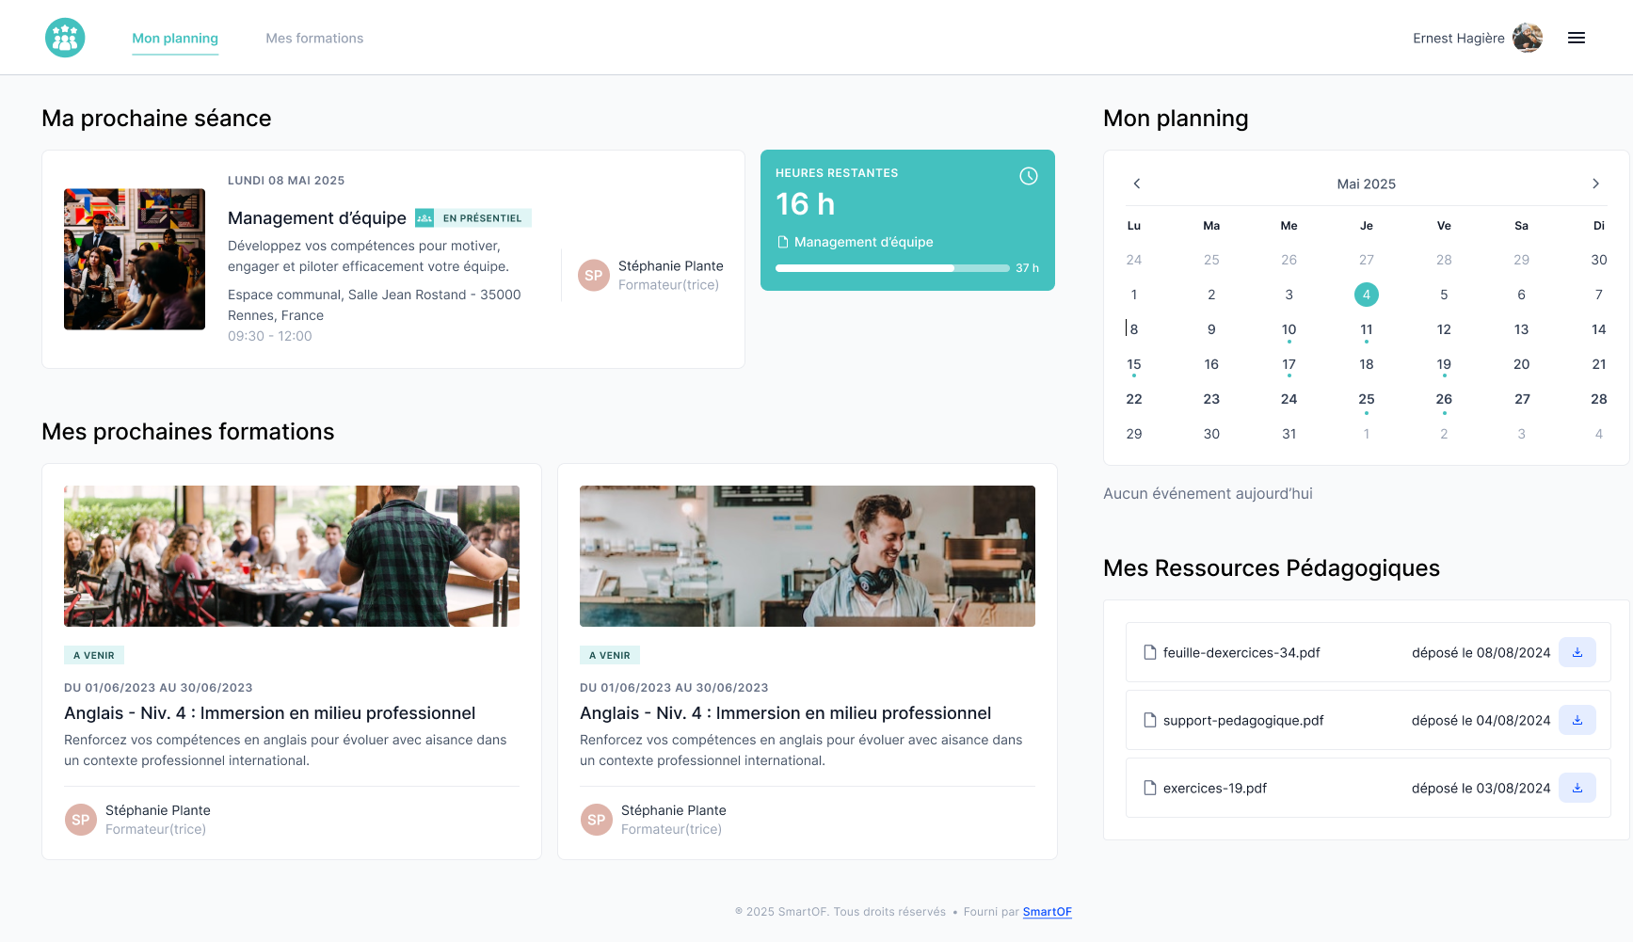The height and width of the screenshot is (942, 1633).
Task: Click the clock icon in Heures restantes card
Action: pyautogui.click(x=1029, y=176)
